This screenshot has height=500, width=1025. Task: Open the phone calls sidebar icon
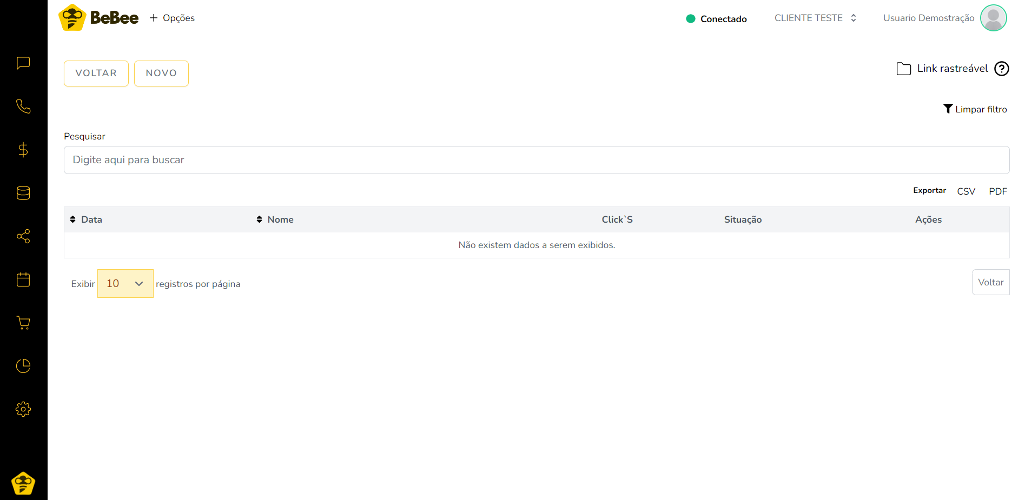click(x=23, y=106)
